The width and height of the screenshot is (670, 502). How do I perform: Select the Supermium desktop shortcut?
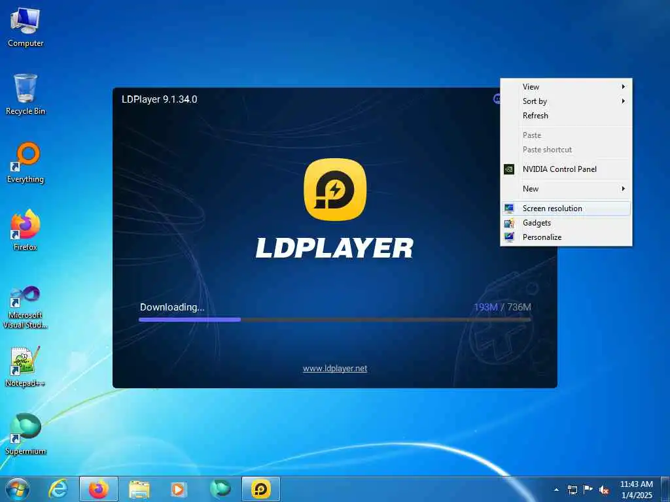pyautogui.click(x=26, y=434)
